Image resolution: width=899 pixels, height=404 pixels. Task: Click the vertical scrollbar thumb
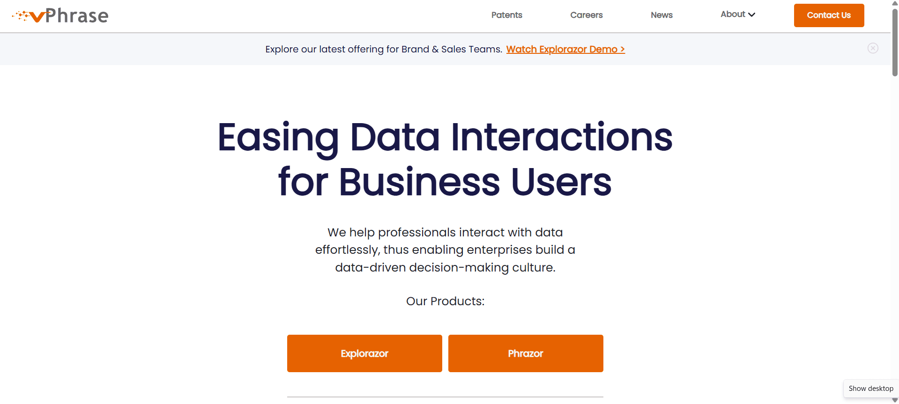tap(895, 42)
